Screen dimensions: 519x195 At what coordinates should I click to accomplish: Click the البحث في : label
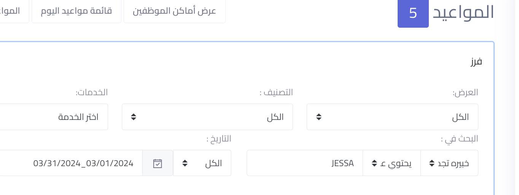tap(459, 139)
